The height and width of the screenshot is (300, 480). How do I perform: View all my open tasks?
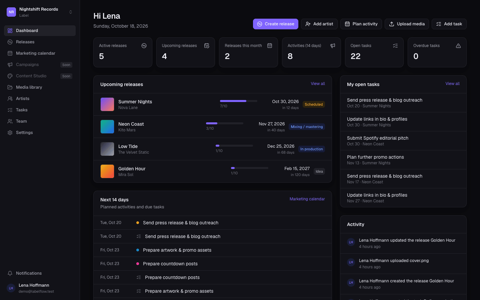click(452, 84)
